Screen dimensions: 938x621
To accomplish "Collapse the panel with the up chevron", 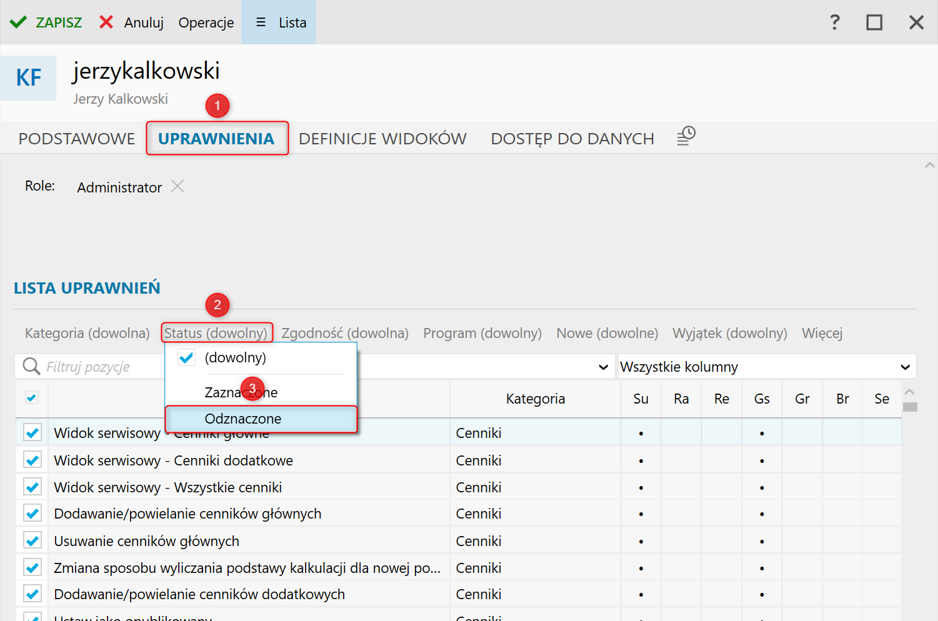I will (x=929, y=166).
